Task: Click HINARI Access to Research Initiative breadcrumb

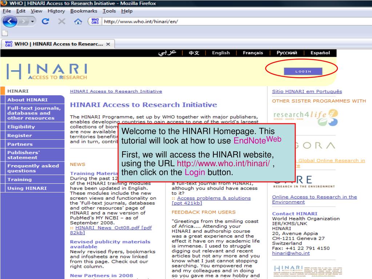Action: 116,91
